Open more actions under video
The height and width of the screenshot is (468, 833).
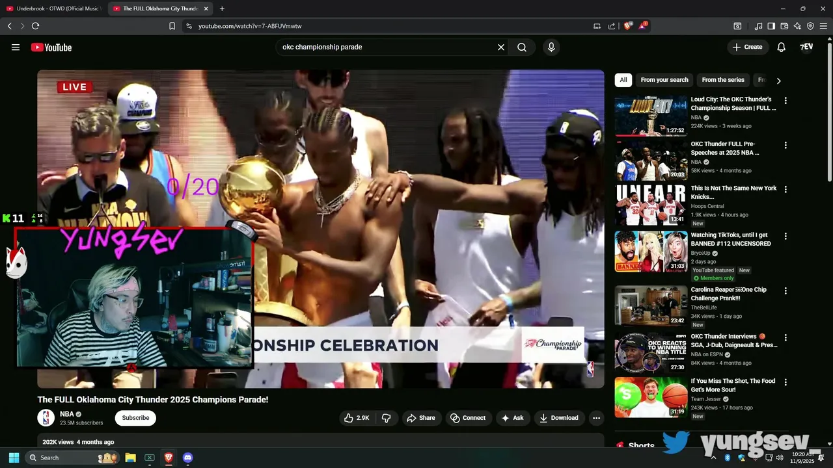point(596,418)
